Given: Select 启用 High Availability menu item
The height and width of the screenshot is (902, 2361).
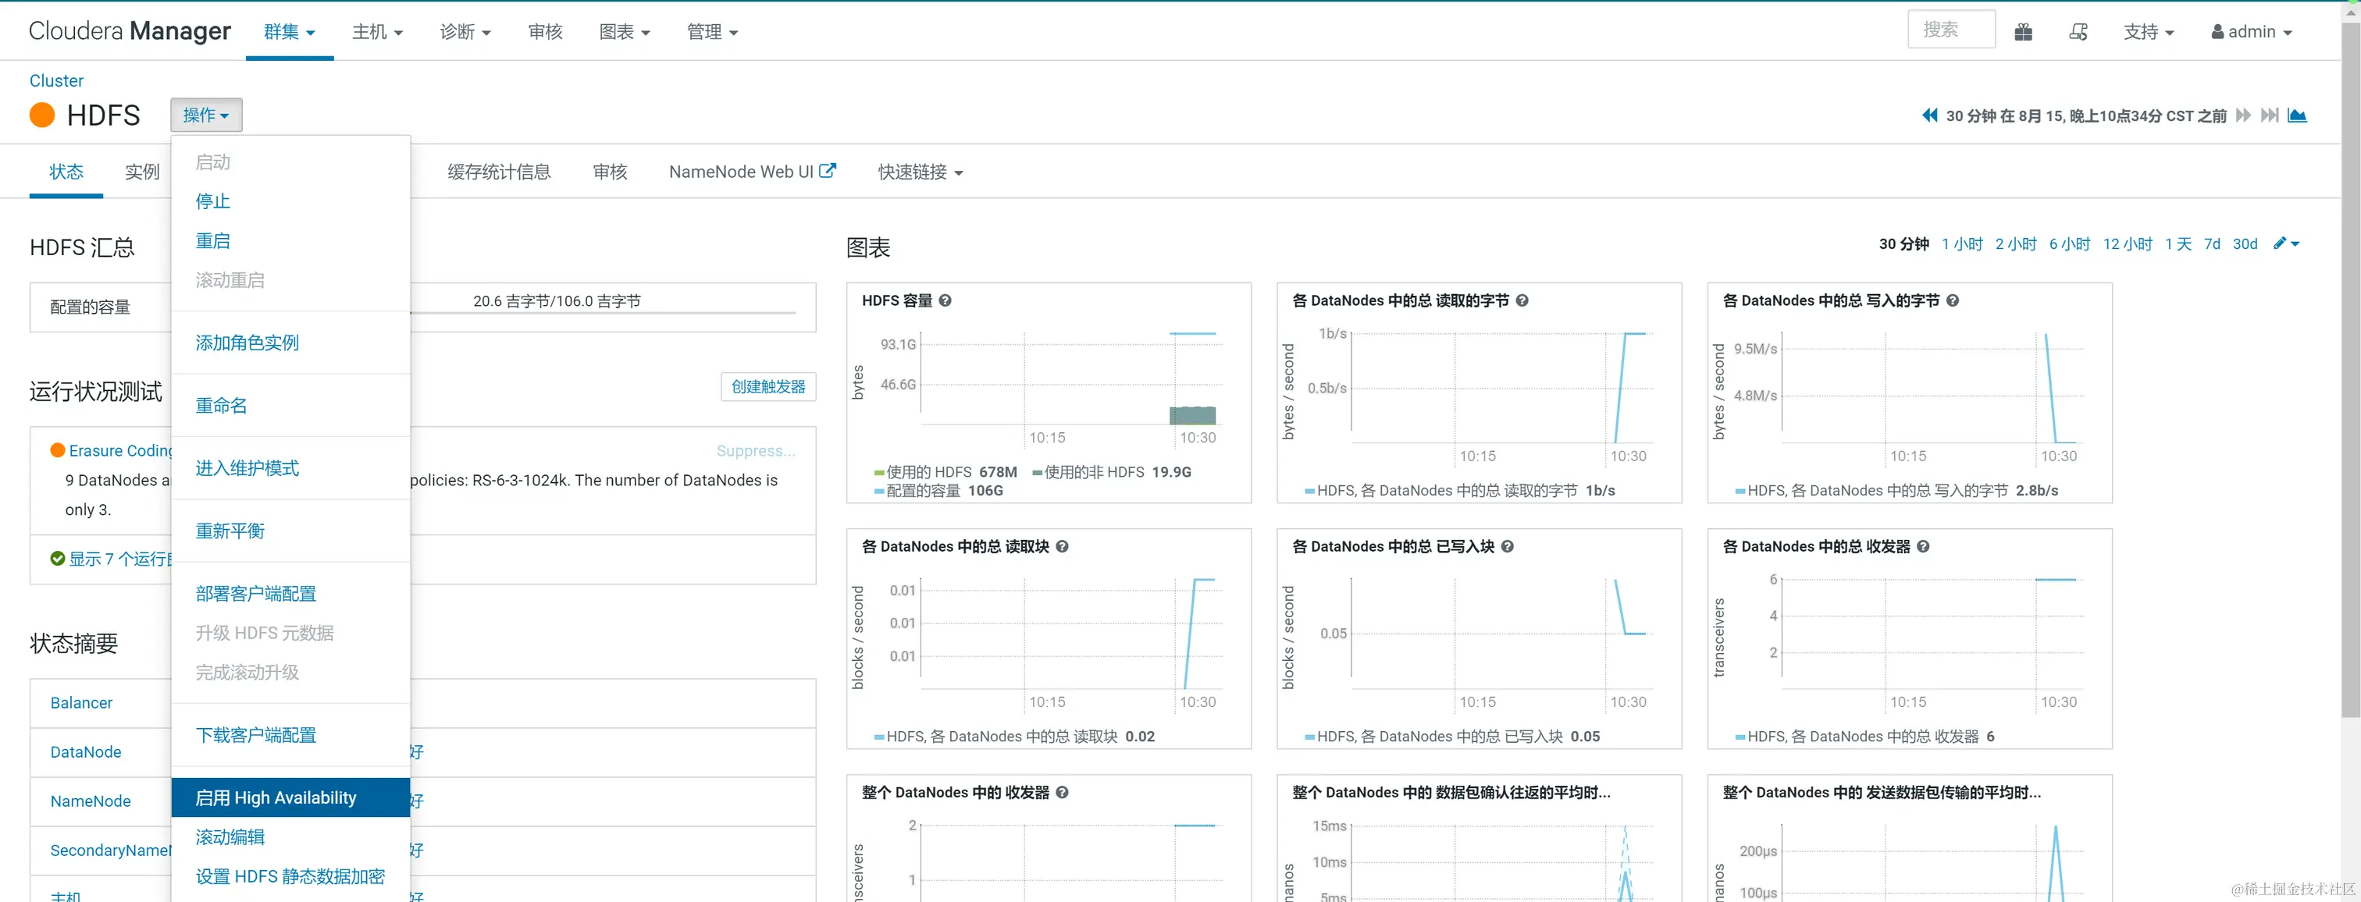Looking at the screenshot, I should pos(276,797).
